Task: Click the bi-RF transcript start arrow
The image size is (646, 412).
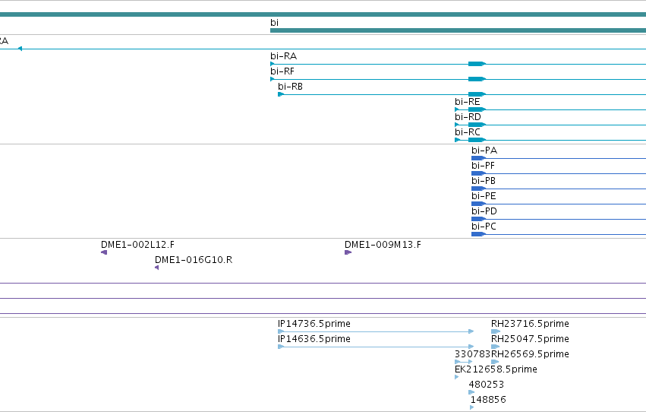Action: pyautogui.click(x=273, y=79)
